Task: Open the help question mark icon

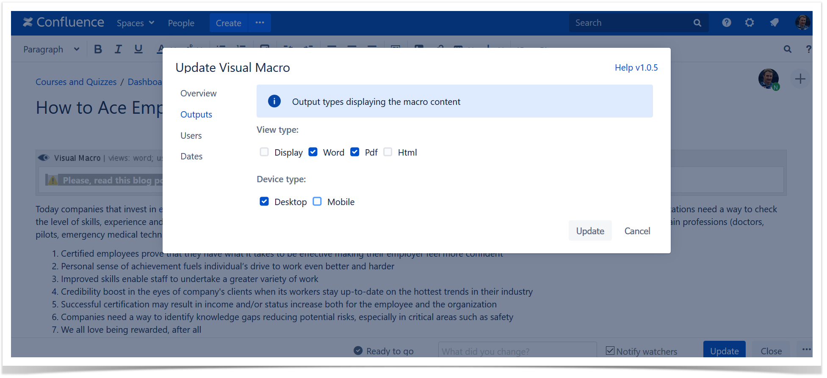Action: click(x=727, y=22)
